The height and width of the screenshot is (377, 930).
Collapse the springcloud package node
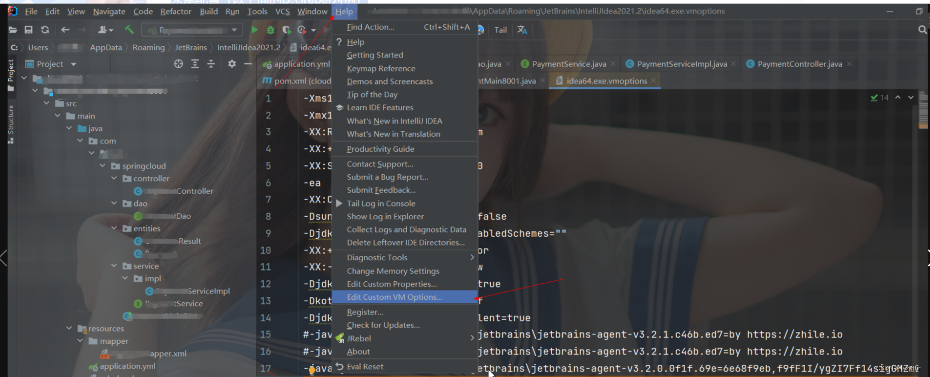102,166
